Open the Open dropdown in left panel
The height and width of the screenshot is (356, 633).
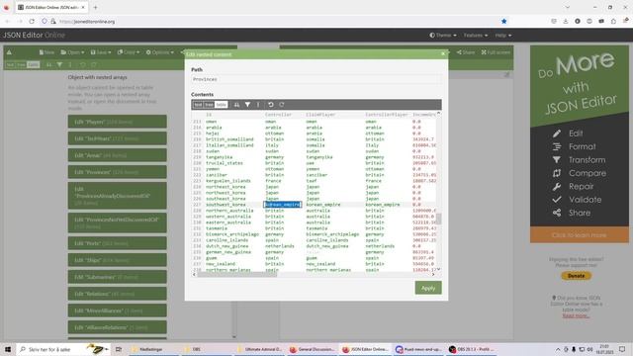coord(72,52)
